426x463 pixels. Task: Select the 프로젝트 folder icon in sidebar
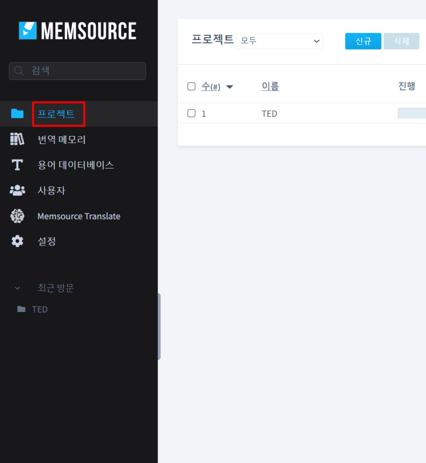(x=17, y=114)
